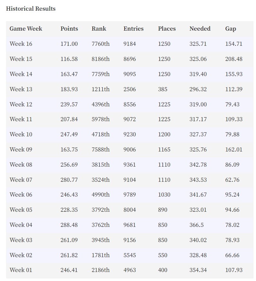Click the 366.5 needed value

(196, 225)
